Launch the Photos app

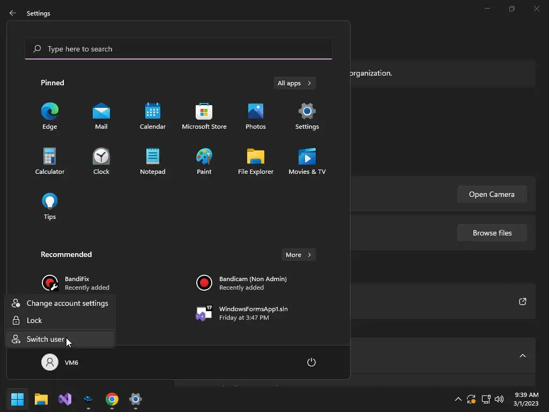point(256,116)
